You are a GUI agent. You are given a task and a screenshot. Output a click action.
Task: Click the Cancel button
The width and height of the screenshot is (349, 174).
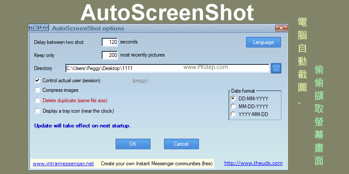(x=181, y=144)
